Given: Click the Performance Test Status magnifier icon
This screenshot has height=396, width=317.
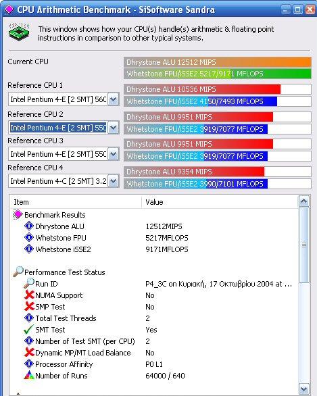Looking at the screenshot, I should (x=18, y=272).
